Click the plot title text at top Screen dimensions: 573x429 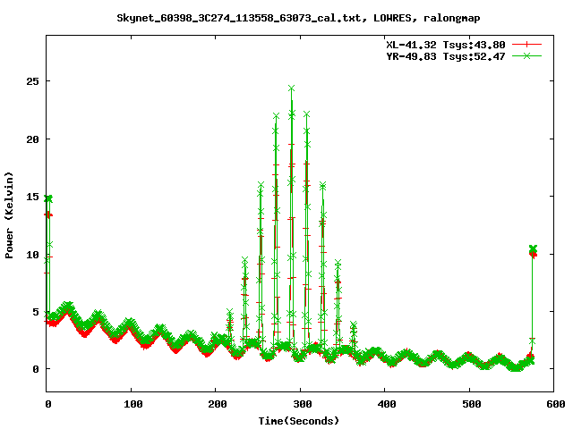coord(286,18)
